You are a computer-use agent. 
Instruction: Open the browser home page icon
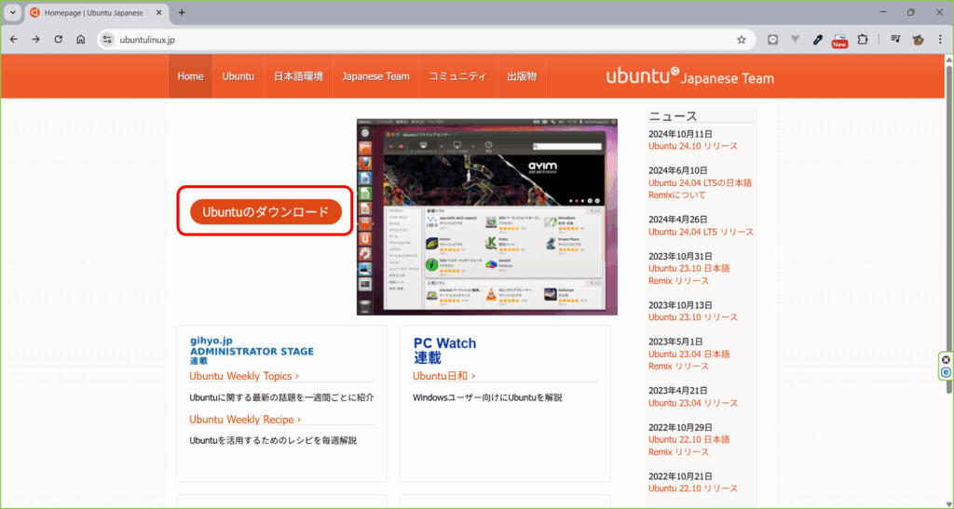tap(80, 39)
